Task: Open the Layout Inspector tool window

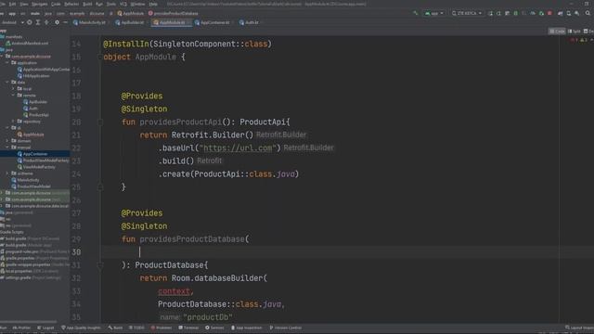Action: coord(579,328)
